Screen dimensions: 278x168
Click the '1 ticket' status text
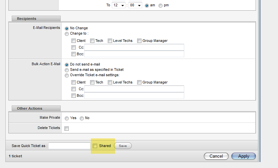click(15, 156)
